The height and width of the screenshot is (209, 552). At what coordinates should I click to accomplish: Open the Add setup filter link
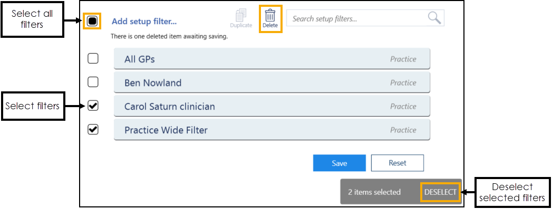tap(144, 22)
